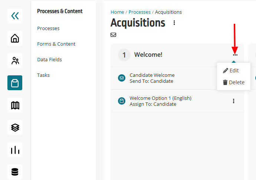256x180 pixels.
Task: Open the stacked layers sidebar icon
Action: click(x=15, y=127)
